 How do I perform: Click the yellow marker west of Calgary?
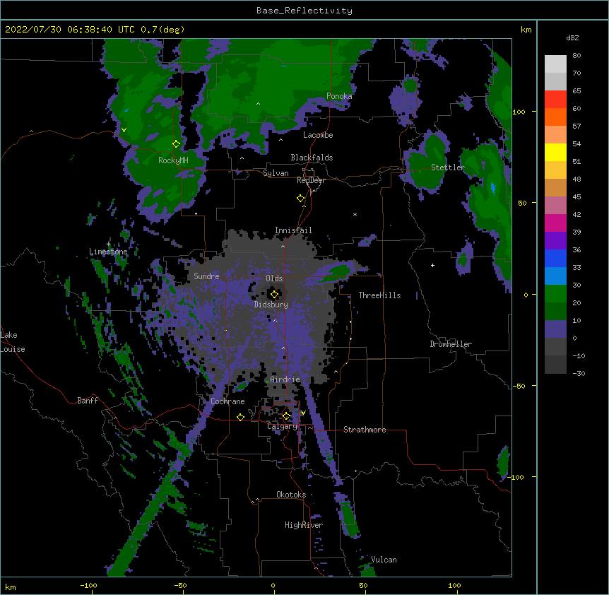point(240,417)
